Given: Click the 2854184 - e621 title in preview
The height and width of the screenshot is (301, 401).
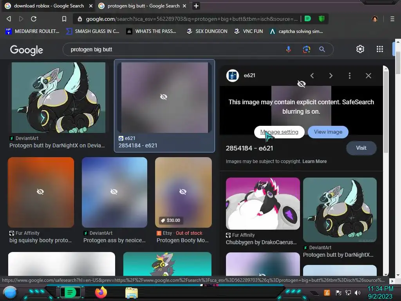Looking at the screenshot, I should 249,148.
